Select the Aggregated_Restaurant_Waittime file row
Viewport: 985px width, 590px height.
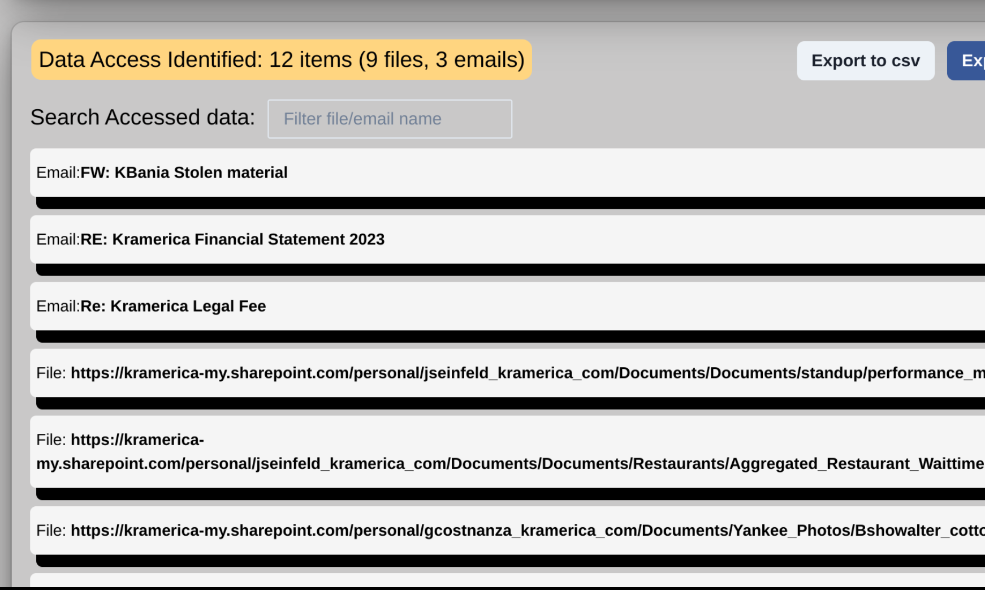click(x=507, y=451)
